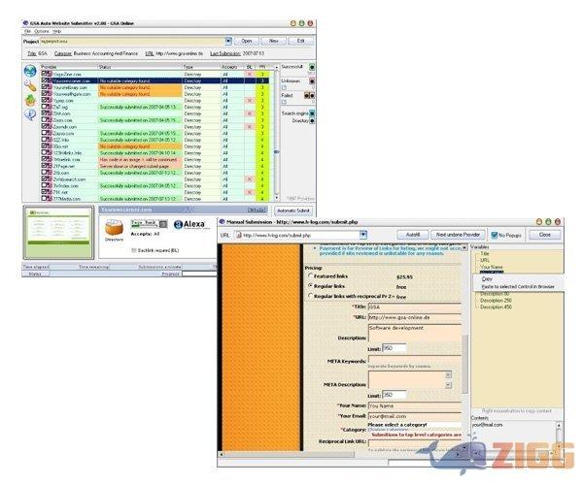Click the web form scroll-left arrow
The image size is (583, 485).
tap(222, 454)
